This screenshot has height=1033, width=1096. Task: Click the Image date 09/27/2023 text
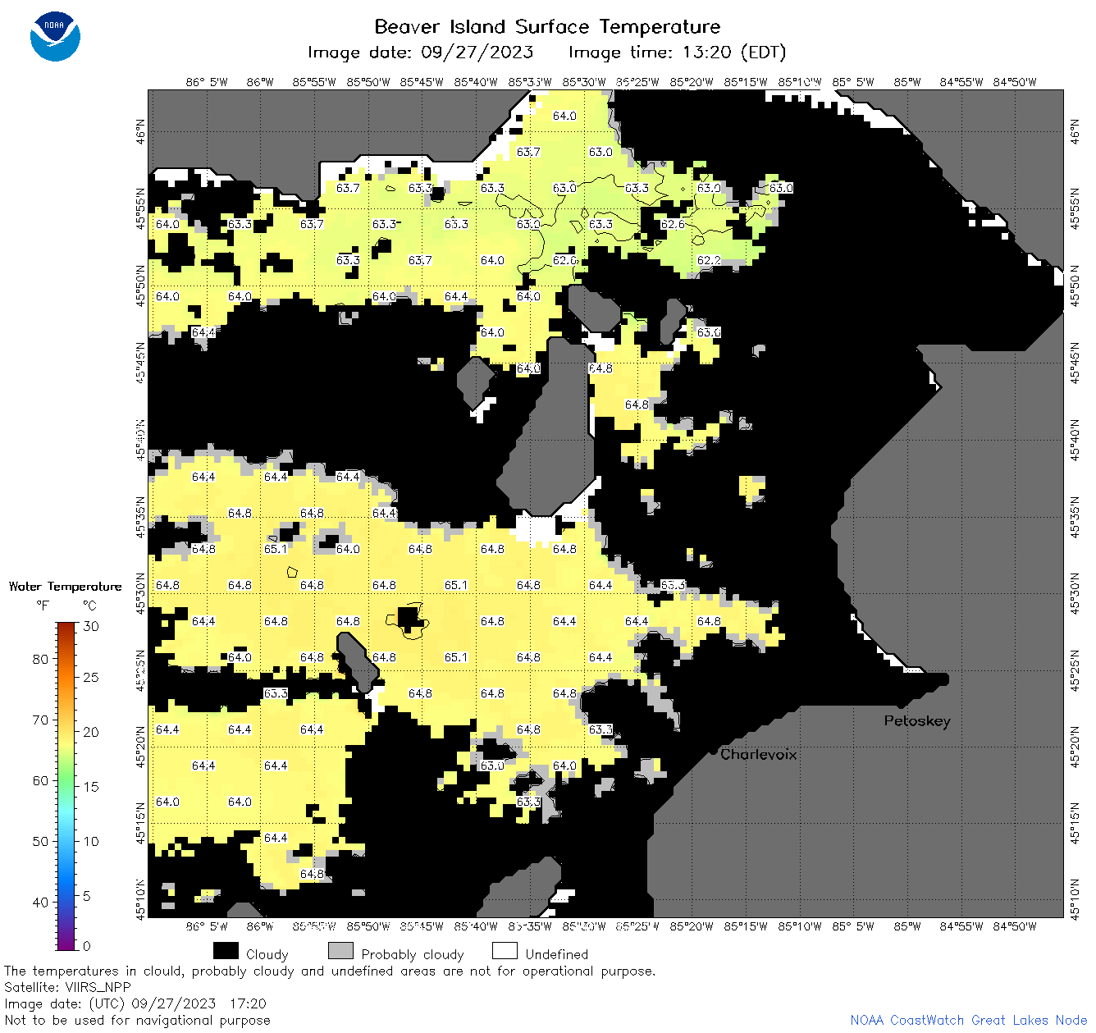420,53
